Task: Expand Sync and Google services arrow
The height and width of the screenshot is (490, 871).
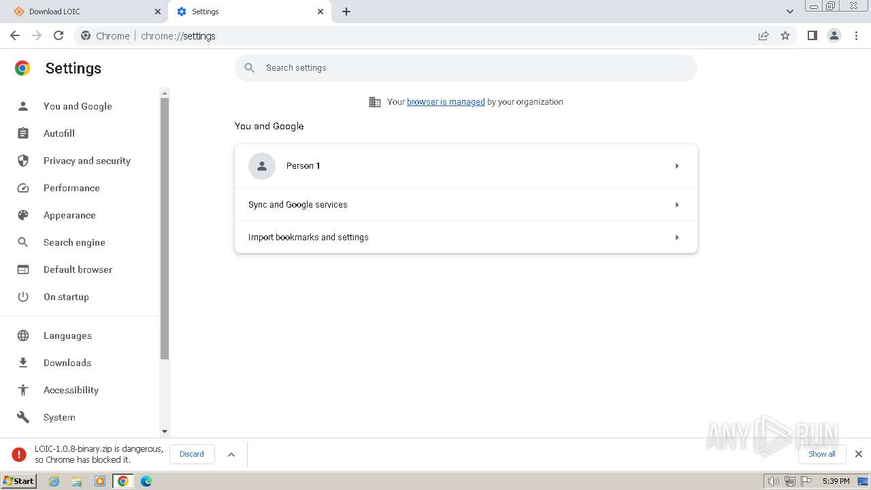Action: tap(677, 205)
